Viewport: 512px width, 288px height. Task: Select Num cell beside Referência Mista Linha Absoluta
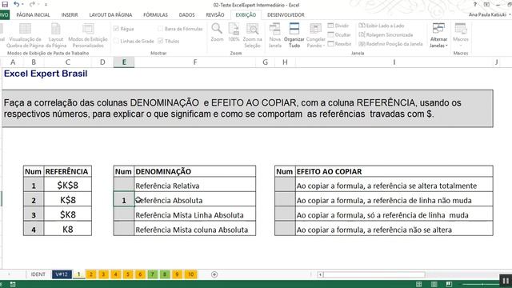click(124, 214)
